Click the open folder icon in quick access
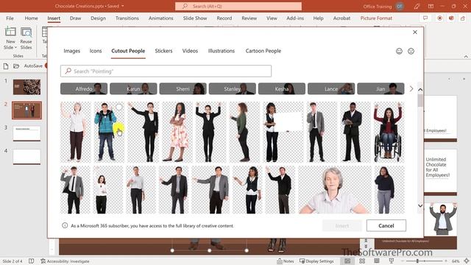Viewport: 471px width, 265px height. [x=16, y=66]
